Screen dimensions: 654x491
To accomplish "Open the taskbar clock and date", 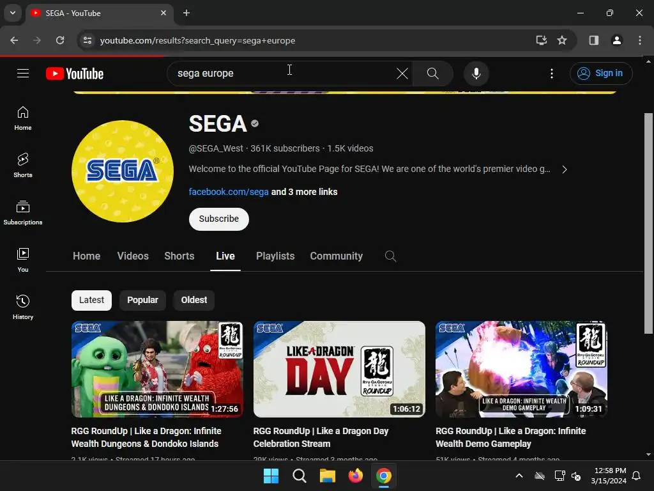I will 609,476.
